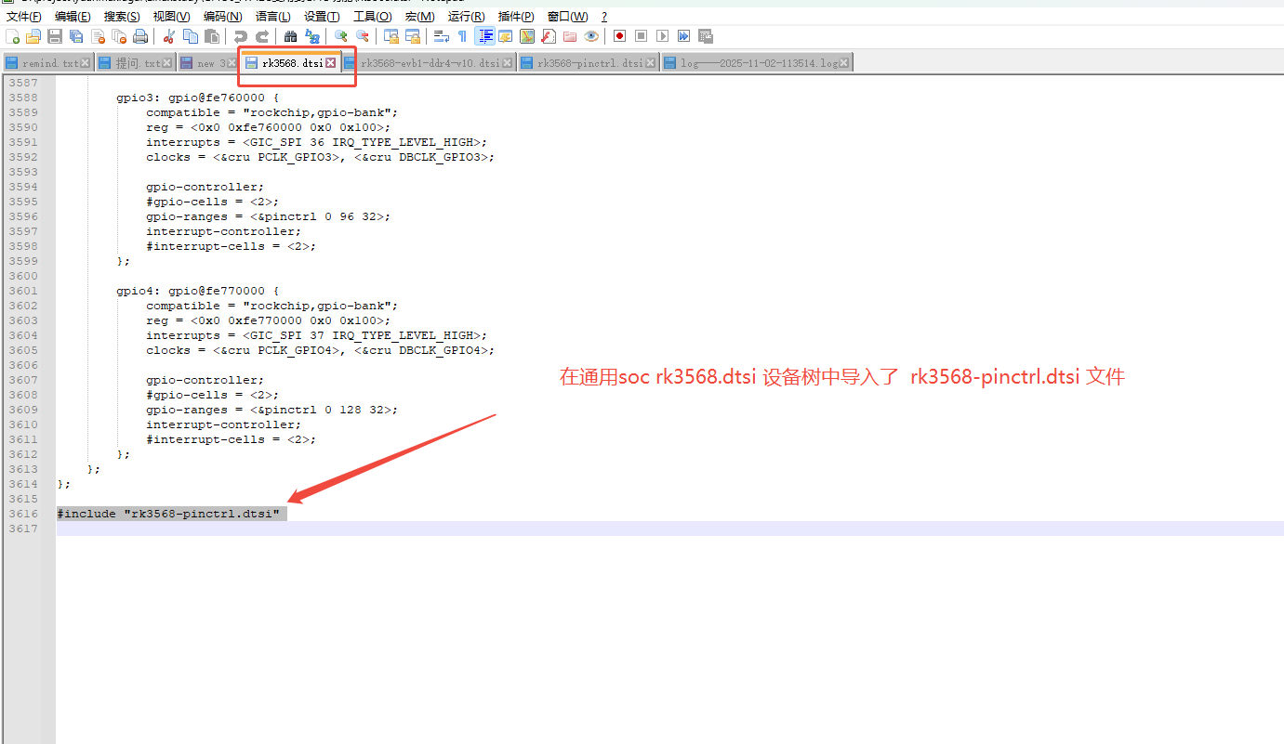
Task: Open the Function List panel
Action: point(549,36)
